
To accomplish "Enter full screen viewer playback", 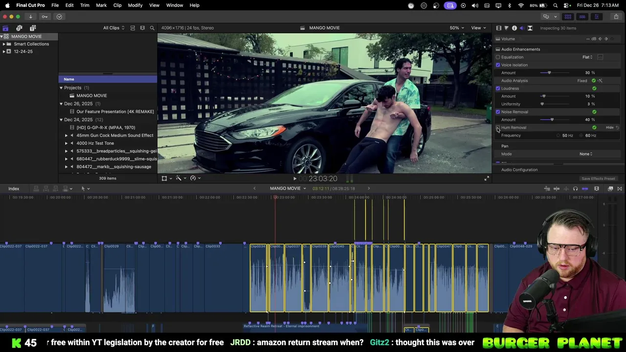I will pyautogui.click(x=487, y=178).
